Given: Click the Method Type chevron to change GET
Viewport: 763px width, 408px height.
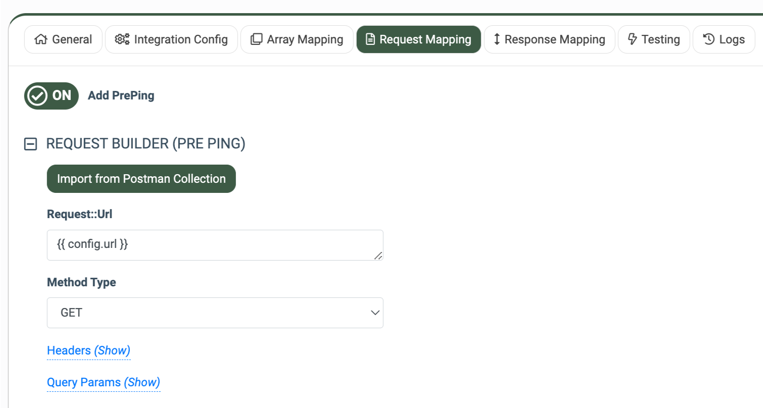Looking at the screenshot, I should [375, 313].
